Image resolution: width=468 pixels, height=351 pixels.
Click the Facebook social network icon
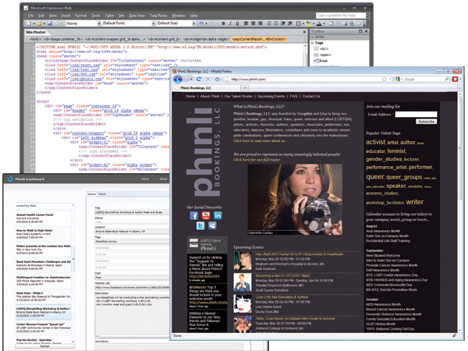[193, 215]
